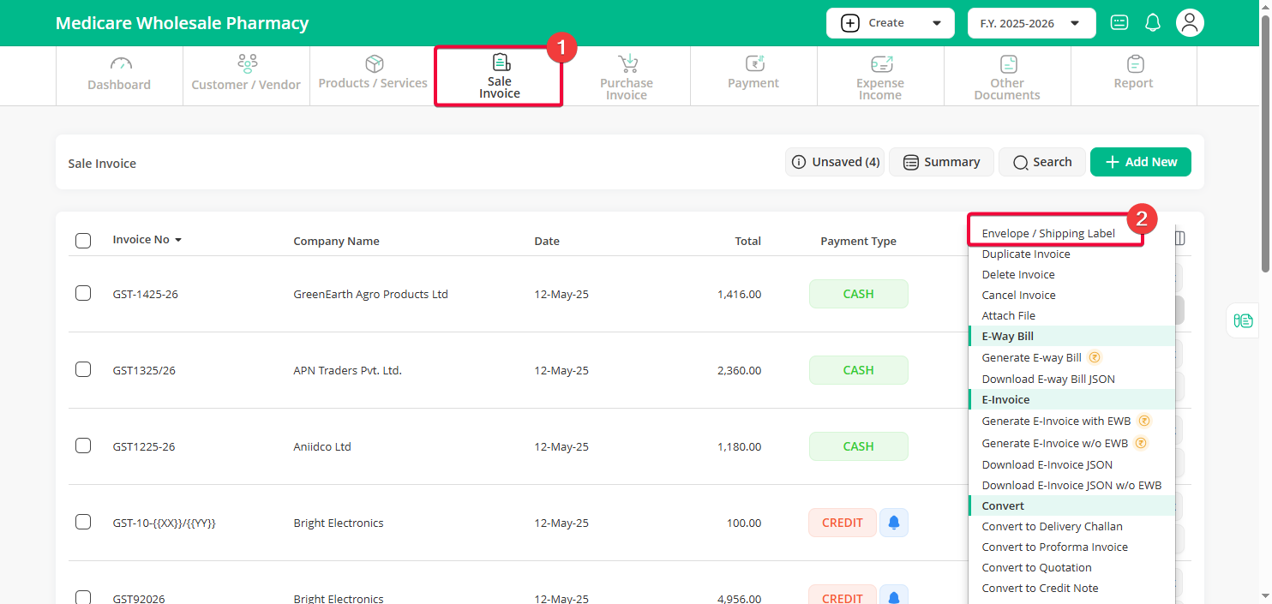Viewport: 1272px width, 604px height.
Task: Choose Envelope / Shipping Label from menu
Action: click(1048, 234)
